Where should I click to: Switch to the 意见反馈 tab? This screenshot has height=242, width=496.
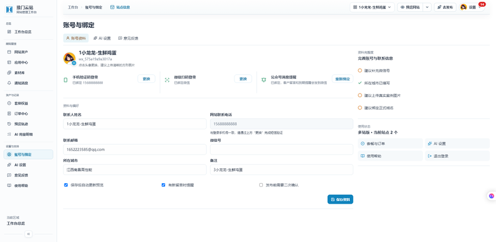(x=128, y=38)
